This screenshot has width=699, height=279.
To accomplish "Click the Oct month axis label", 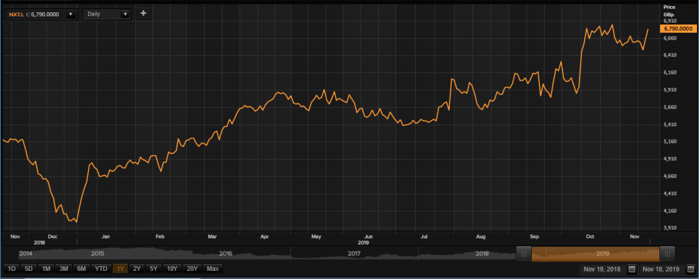I will [x=590, y=237].
